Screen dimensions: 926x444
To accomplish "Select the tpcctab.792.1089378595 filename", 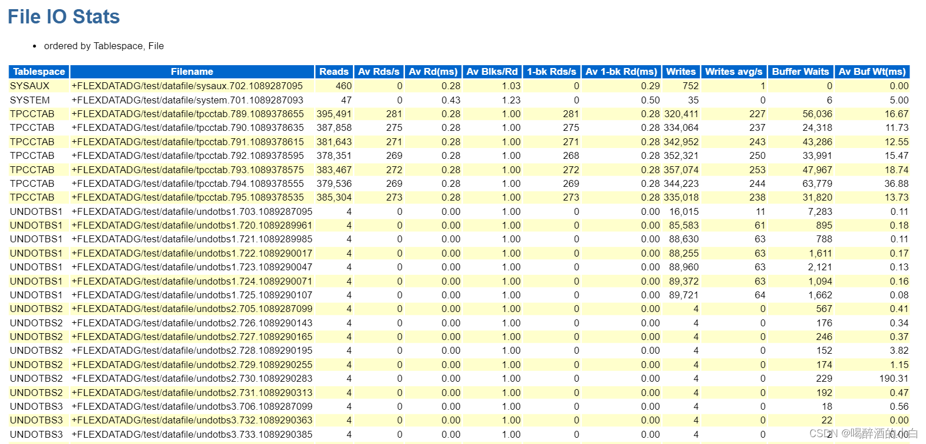I will coord(188,155).
